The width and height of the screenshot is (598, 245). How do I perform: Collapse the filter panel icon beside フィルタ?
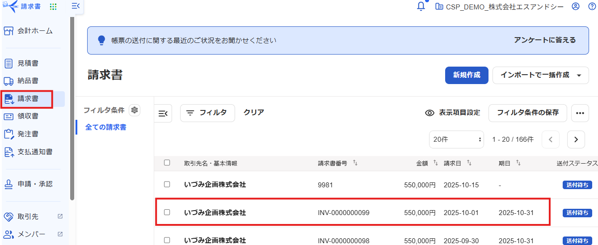[163, 113]
